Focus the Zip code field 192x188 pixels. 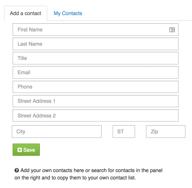click(x=166, y=131)
